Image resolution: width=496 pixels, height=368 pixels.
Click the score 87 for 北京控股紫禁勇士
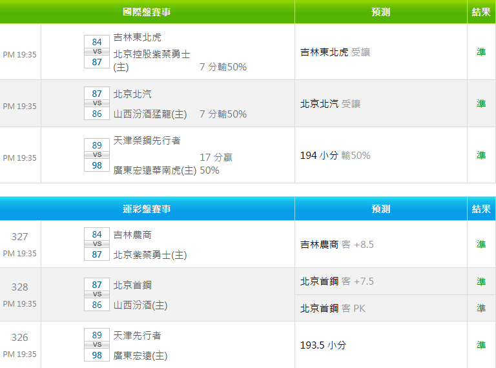97,61
